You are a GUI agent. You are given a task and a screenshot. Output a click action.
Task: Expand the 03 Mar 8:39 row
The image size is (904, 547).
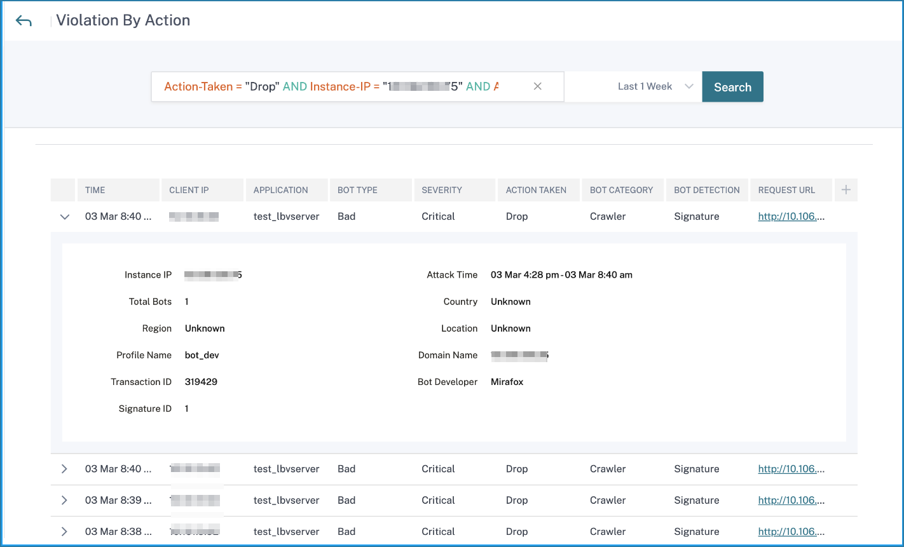pos(64,500)
